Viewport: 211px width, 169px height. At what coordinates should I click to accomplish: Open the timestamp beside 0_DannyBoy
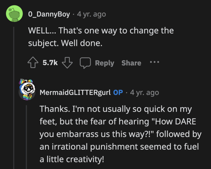click(x=92, y=14)
